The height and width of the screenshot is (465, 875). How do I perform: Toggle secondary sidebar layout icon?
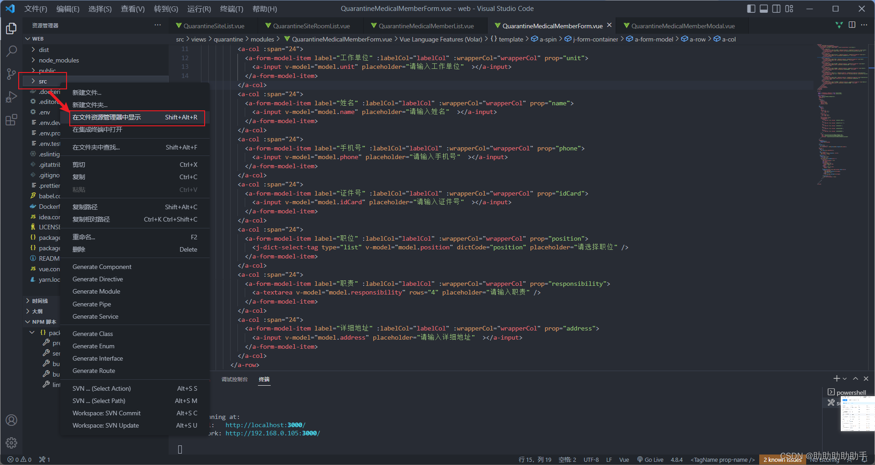point(777,9)
